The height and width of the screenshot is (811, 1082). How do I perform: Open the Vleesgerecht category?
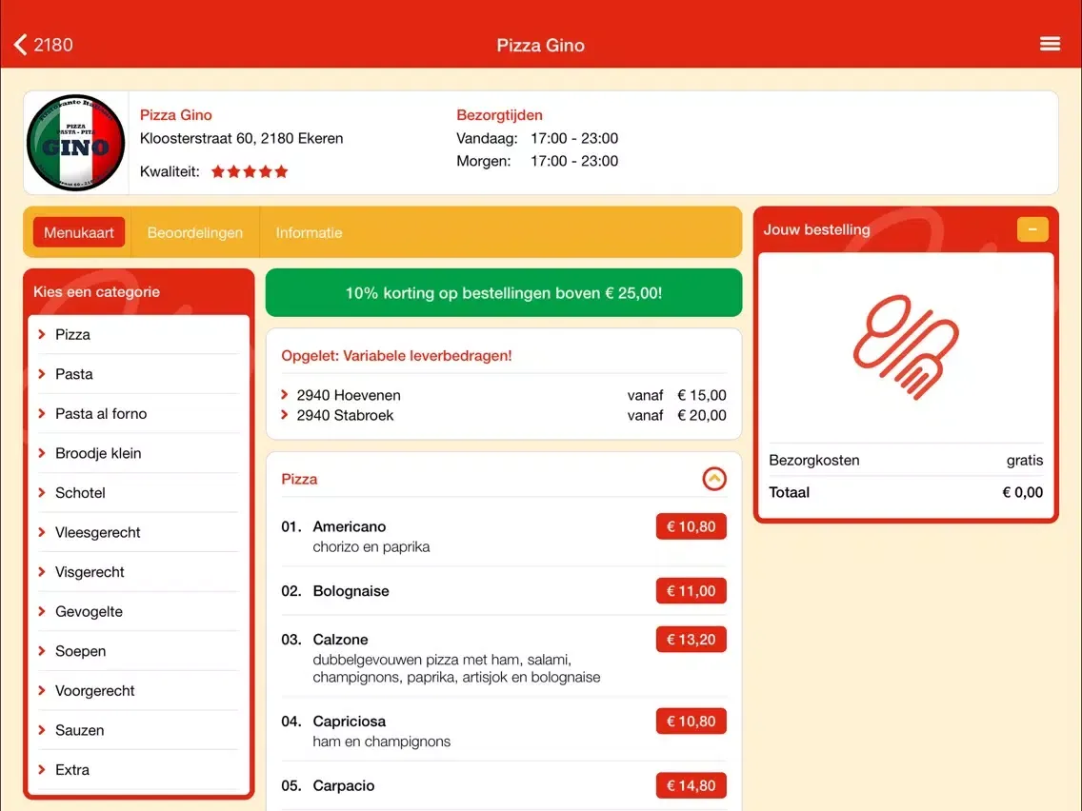pyautogui.click(x=138, y=532)
